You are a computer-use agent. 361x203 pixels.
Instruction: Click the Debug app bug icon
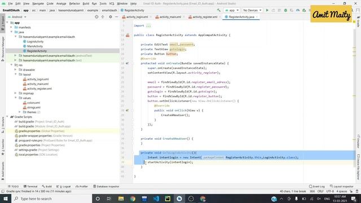(285, 10)
